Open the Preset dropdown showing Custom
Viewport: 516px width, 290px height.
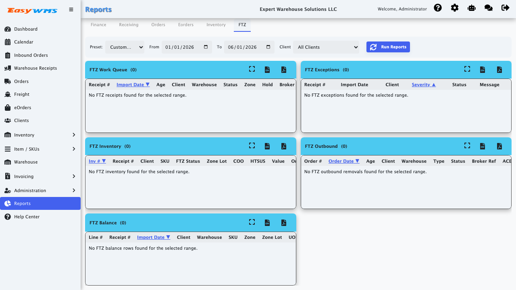125,47
